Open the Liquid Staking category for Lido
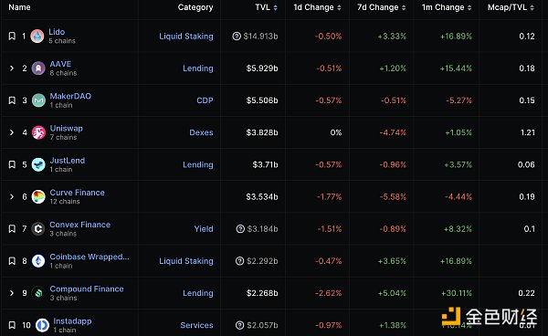Image resolution: width=548 pixels, height=336 pixels. click(186, 37)
